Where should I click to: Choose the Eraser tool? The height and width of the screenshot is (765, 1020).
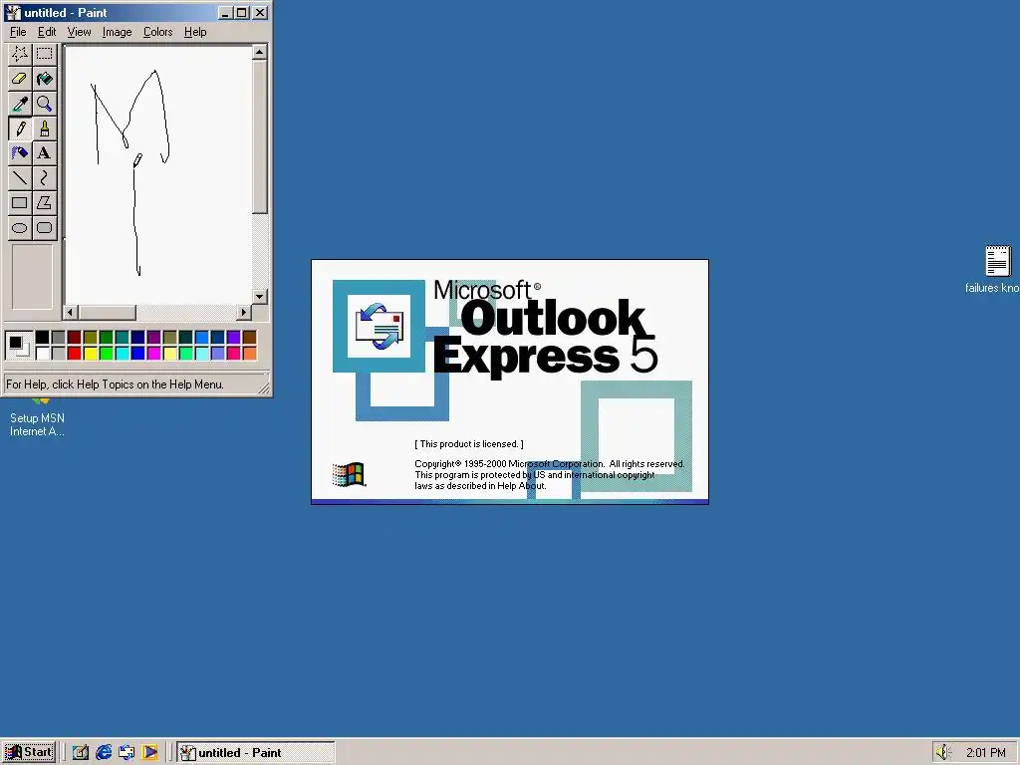click(20, 79)
